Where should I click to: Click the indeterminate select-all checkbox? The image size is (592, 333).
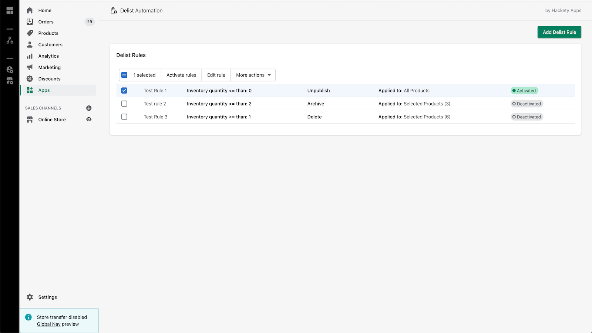(124, 75)
